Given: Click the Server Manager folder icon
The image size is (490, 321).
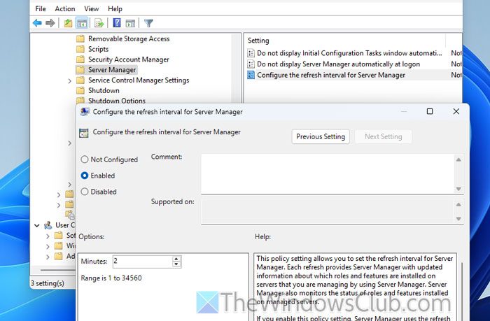Looking at the screenshot, I should pyautogui.click(x=80, y=70).
